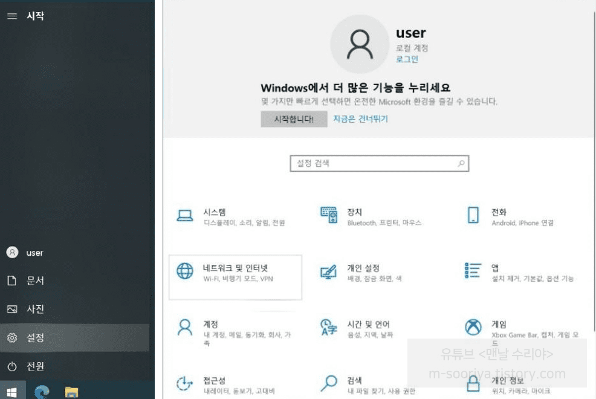Open the 시스템 (System) settings icon
Screen dimensions: 596x399
pyautogui.click(x=184, y=215)
